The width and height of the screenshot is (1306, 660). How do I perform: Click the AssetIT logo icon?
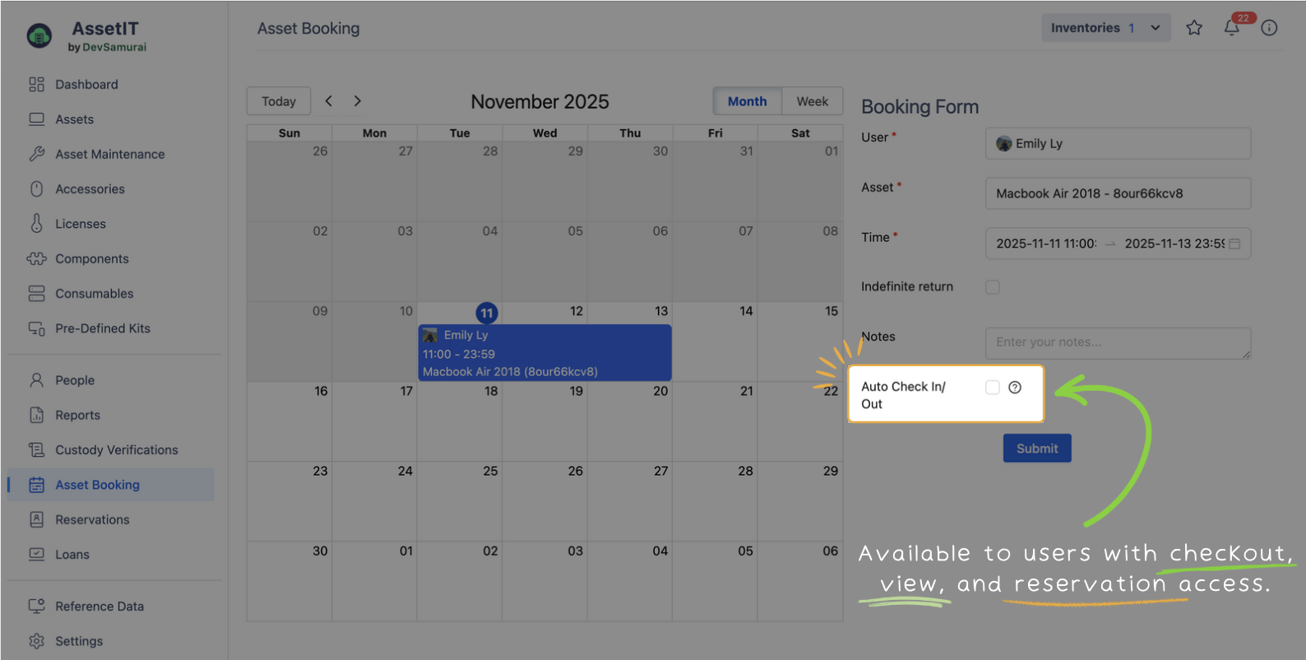click(39, 36)
